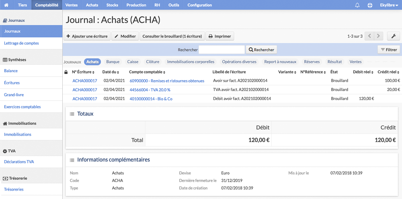
Task: Click the Imprimer button
Action: click(220, 37)
